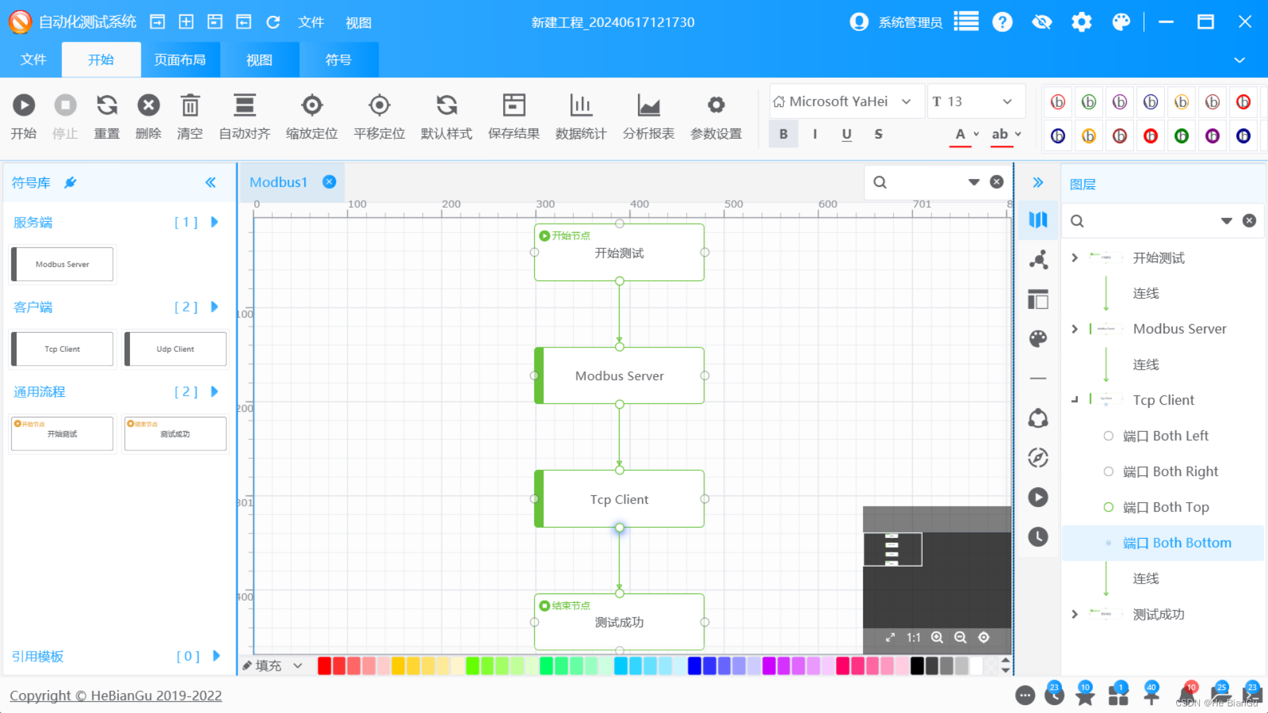Toggle bold text formatting
1268x713 pixels.
coord(783,133)
